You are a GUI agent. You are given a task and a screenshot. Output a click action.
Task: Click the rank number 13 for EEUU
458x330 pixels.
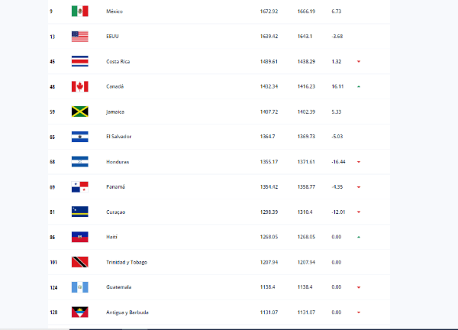pyautogui.click(x=51, y=37)
